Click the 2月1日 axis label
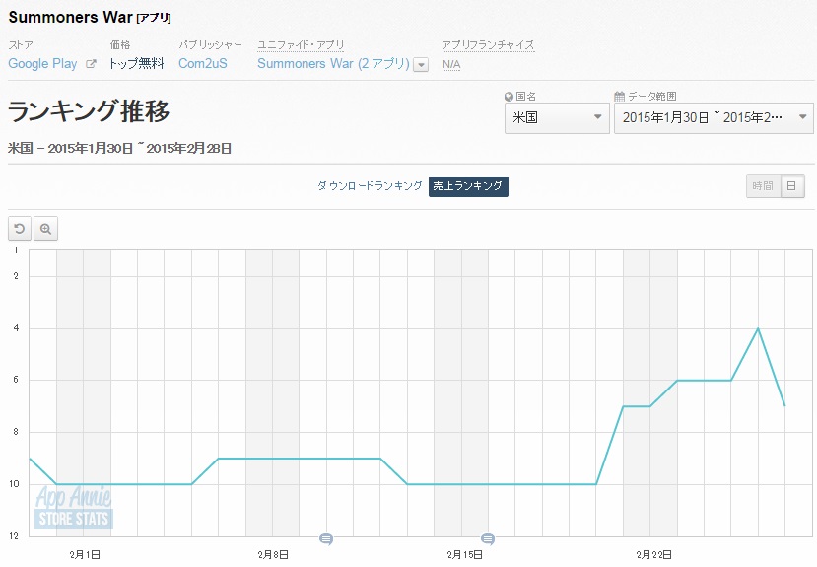Image resolution: width=817 pixels, height=567 pixels. [85, 554]
